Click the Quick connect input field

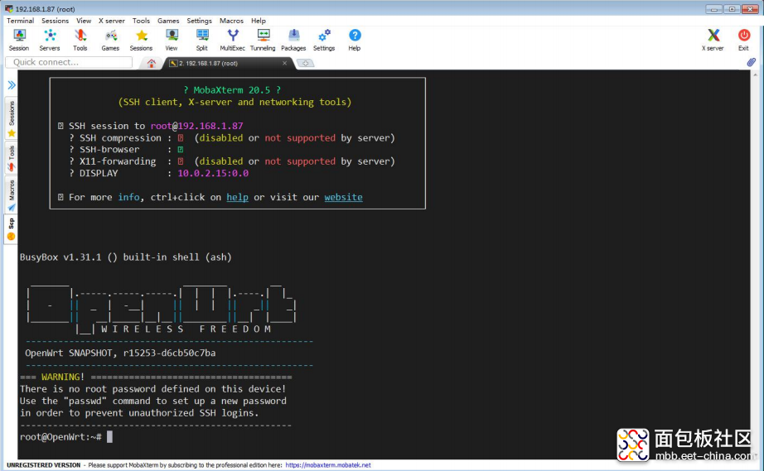pos(69,62)
